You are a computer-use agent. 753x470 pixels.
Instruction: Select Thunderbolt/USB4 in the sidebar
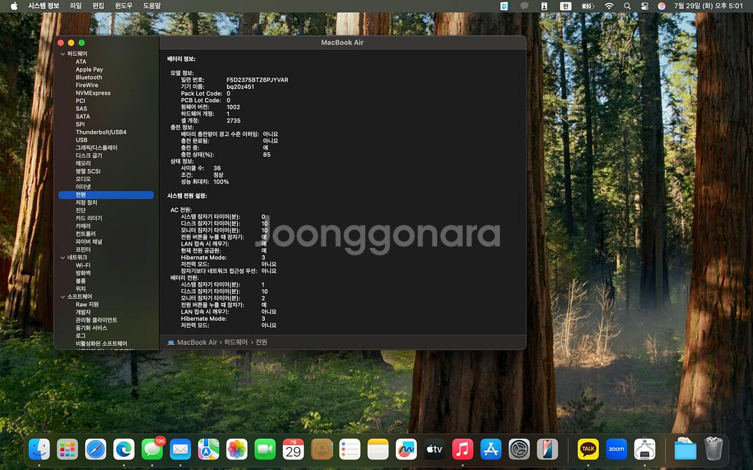coord(101,132)
